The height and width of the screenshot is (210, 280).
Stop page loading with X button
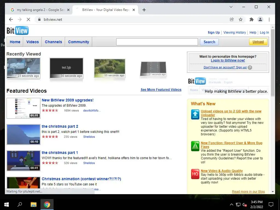click(x=28, y=19)
